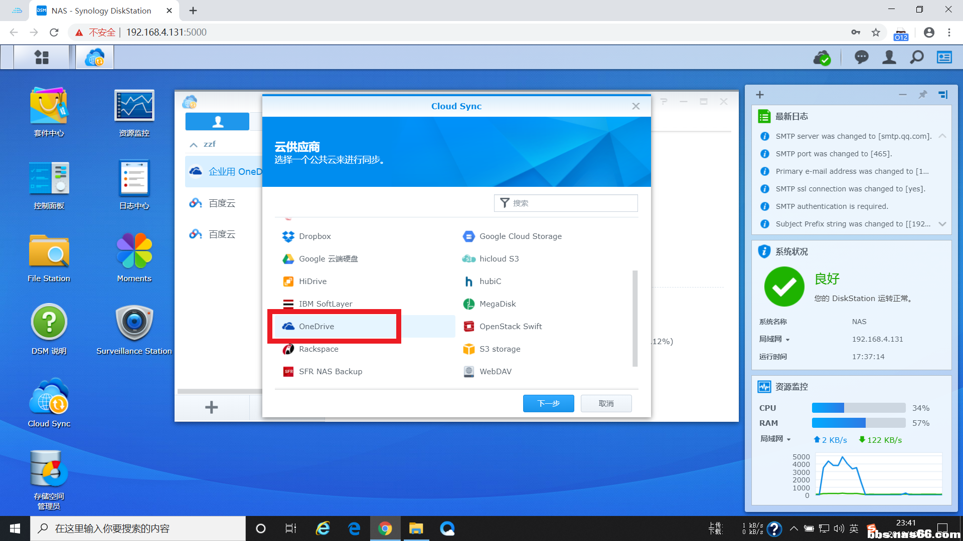Select Dropbox as cloud provider
This screenshot has width=963, height=541.
coord(314,236)
